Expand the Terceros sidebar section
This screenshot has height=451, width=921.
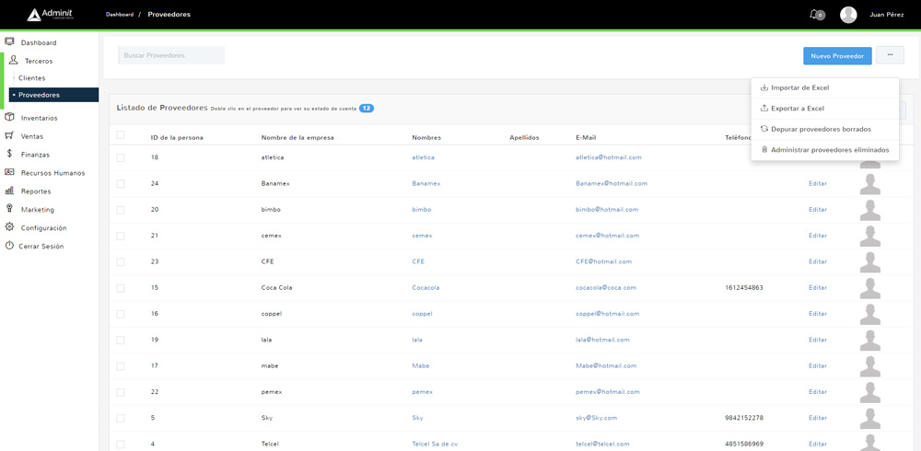(39, 61)
